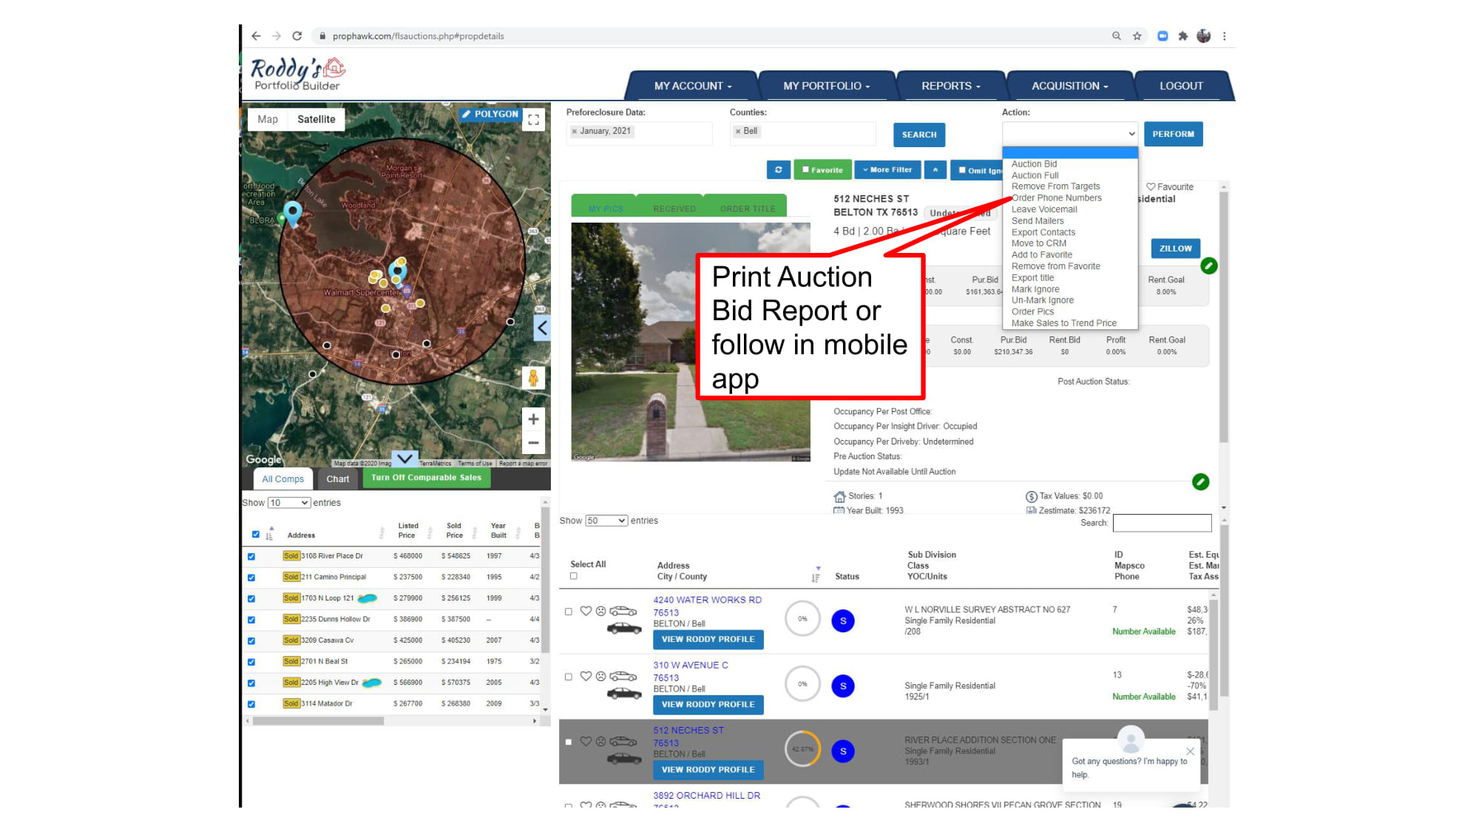Click the green edit pencil above Tax Values
1479x832 pixels.
click(x=1201, y=482)
